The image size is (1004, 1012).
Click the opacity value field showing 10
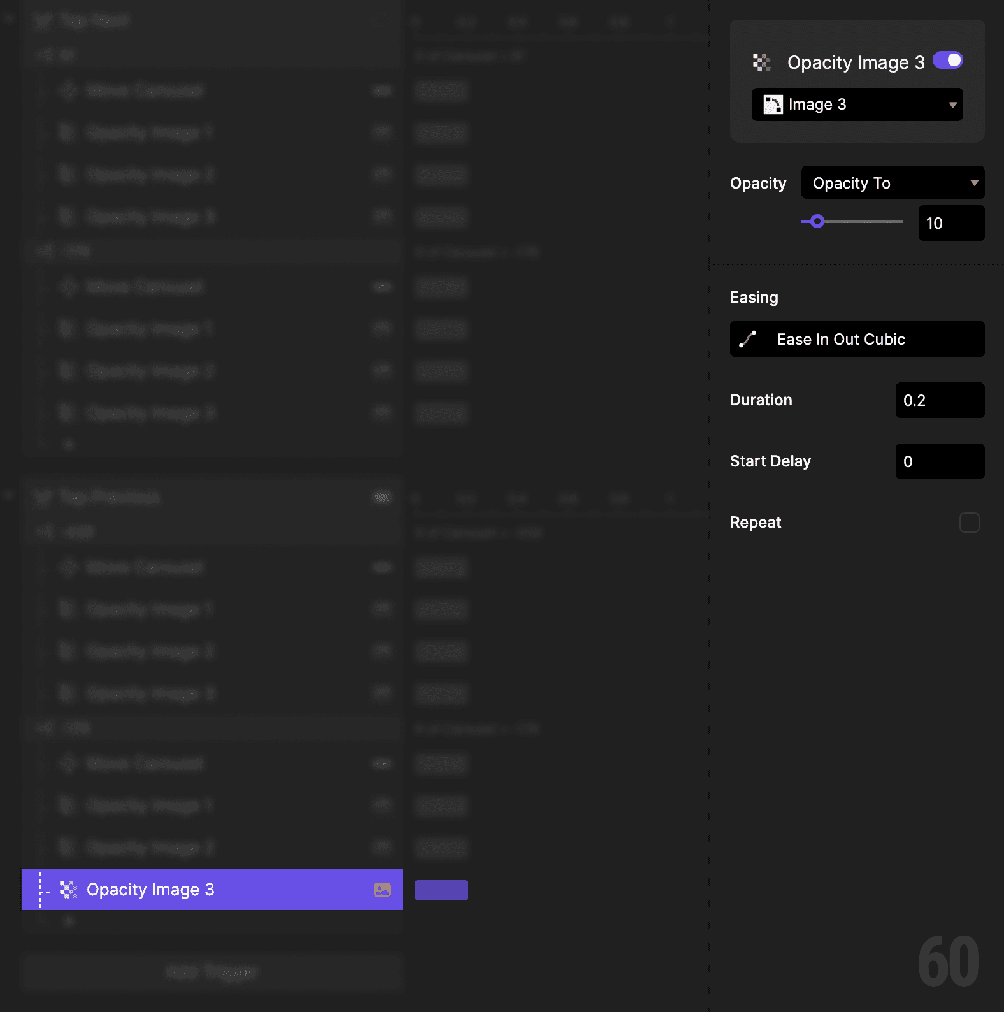pyautogui.click(x=950, y=223)
